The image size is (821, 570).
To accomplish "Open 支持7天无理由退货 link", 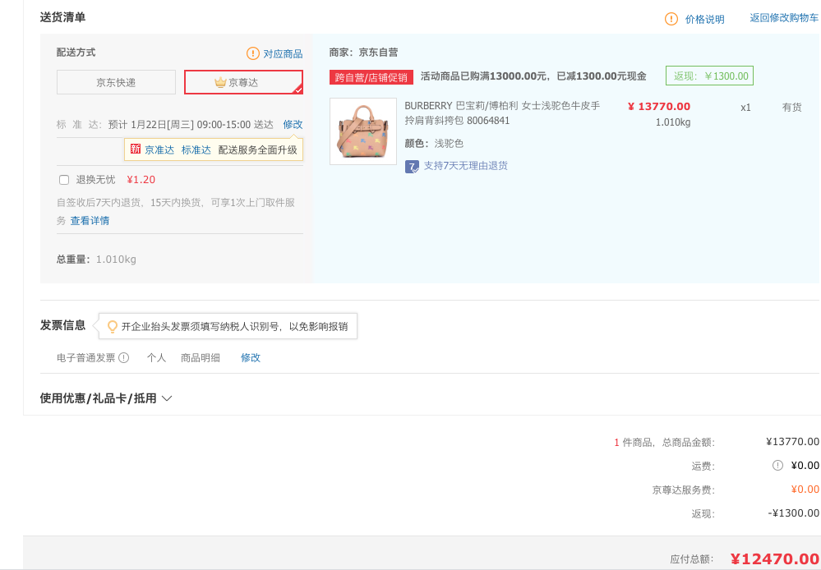I will point(465,166).
